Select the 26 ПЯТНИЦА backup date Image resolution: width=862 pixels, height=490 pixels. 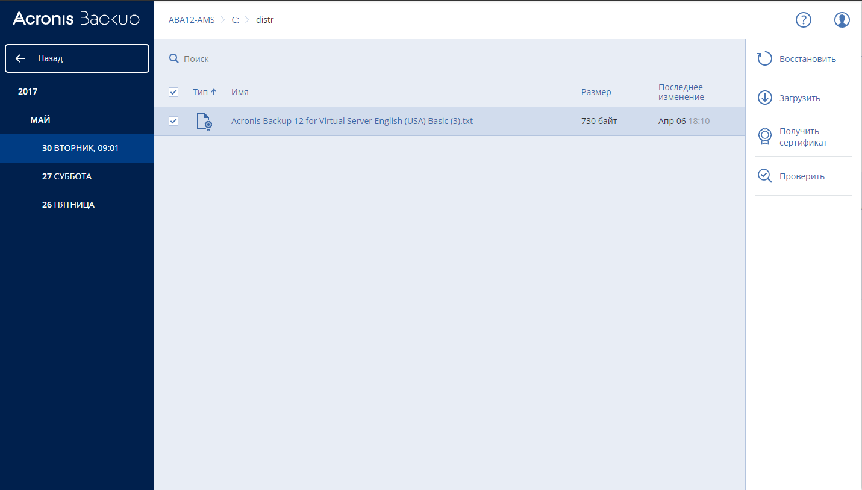pyautogui.click(x=68, y=205)
